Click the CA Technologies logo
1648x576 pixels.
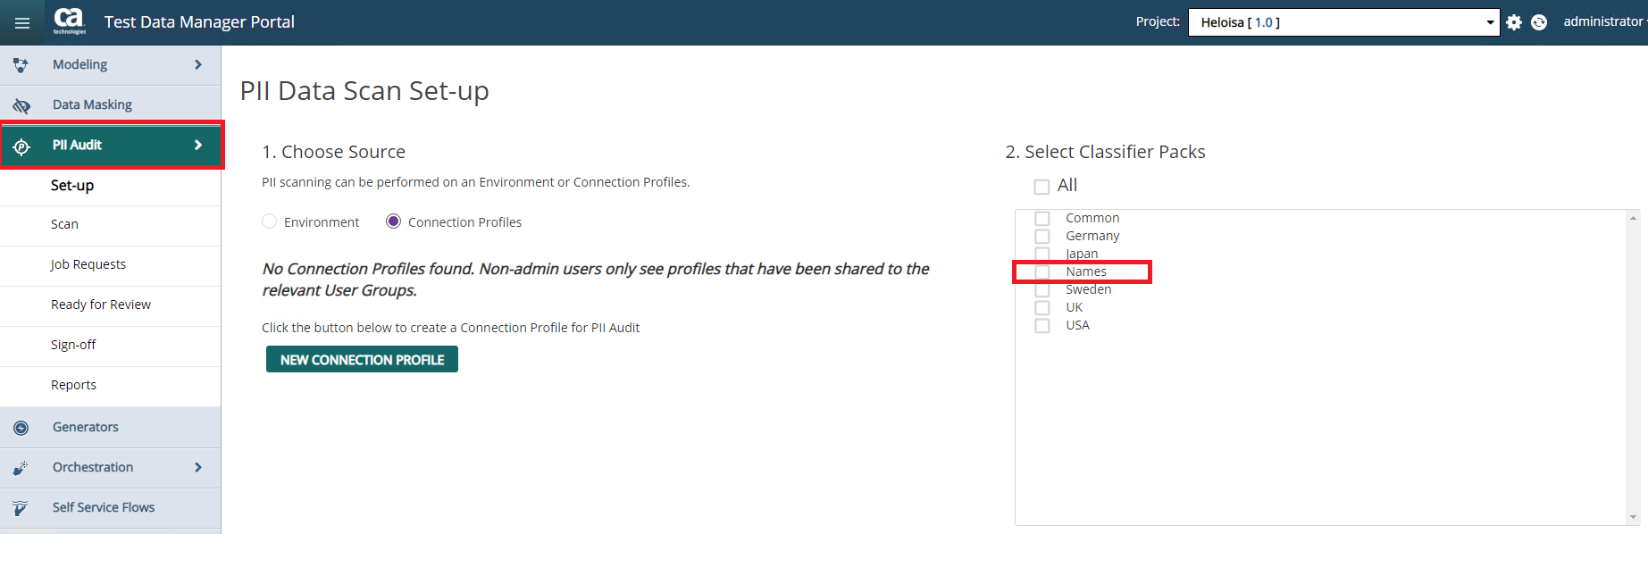click(69, 21)
